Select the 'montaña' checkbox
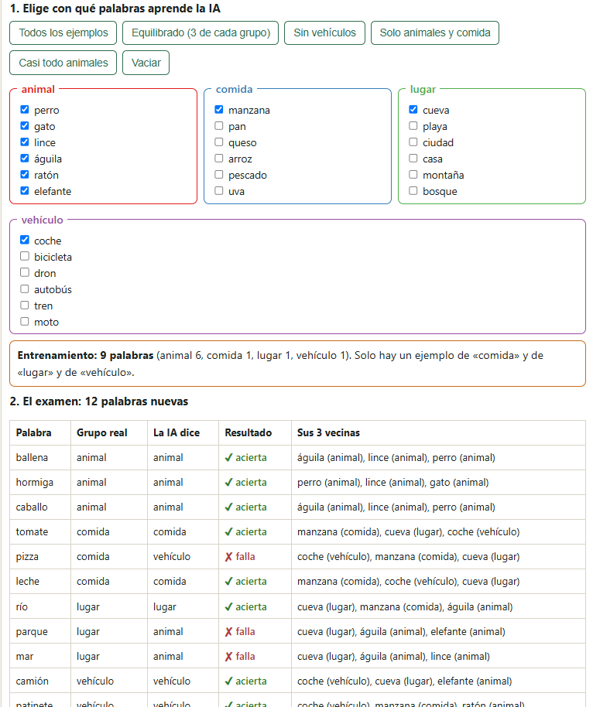This screenshot has height=707, width=593. [x=413, y=175]
